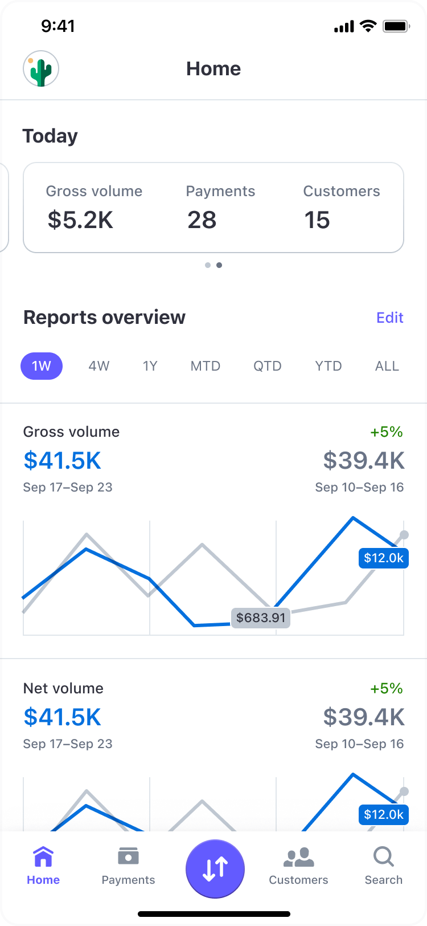Screen dimensions: 427x926
Task: Tap the battery status icon
Action: pos(396,26)
